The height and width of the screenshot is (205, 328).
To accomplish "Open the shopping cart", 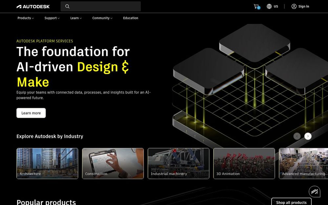I will click(x=256, y=7).
